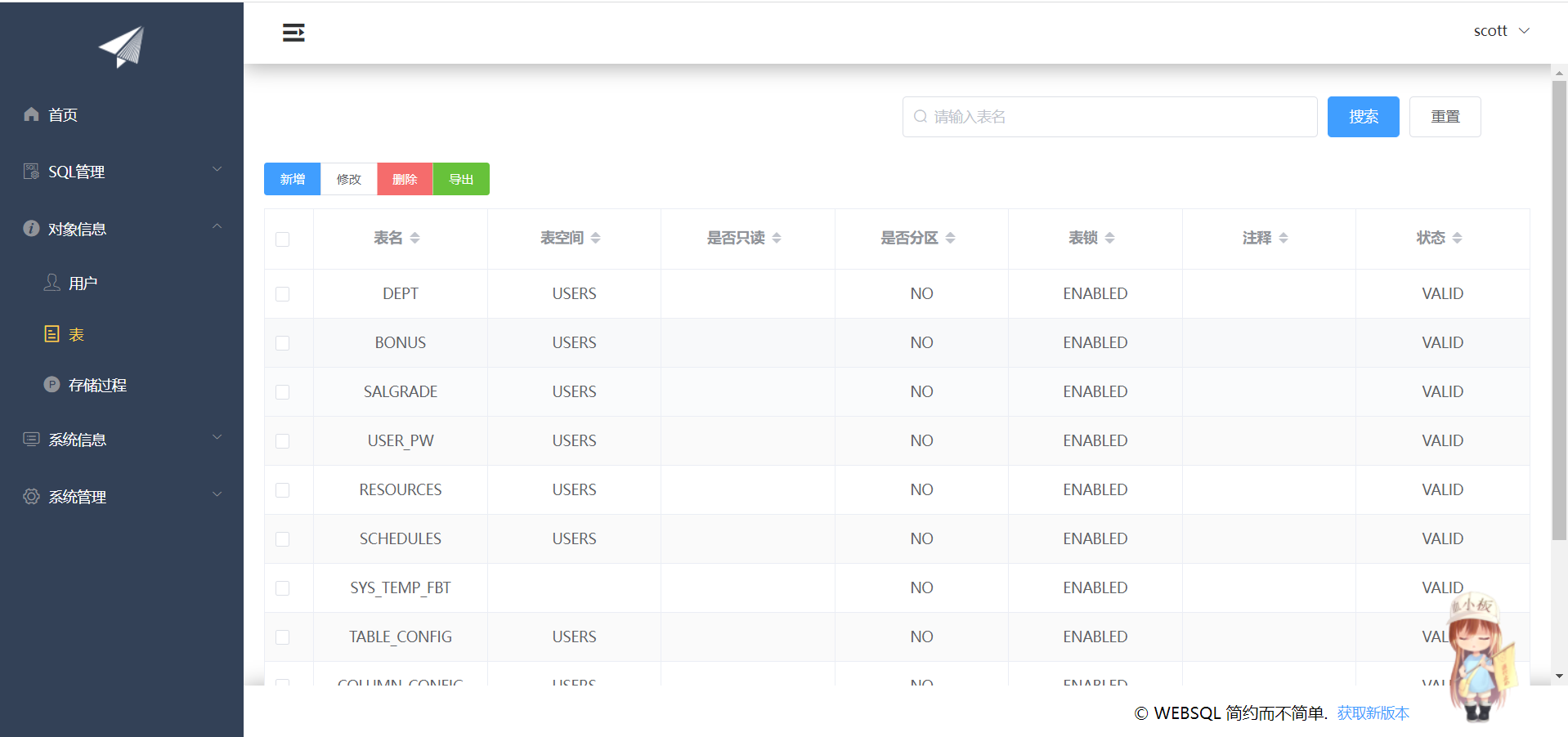Click the 用户 person icon

coord(52,283)
